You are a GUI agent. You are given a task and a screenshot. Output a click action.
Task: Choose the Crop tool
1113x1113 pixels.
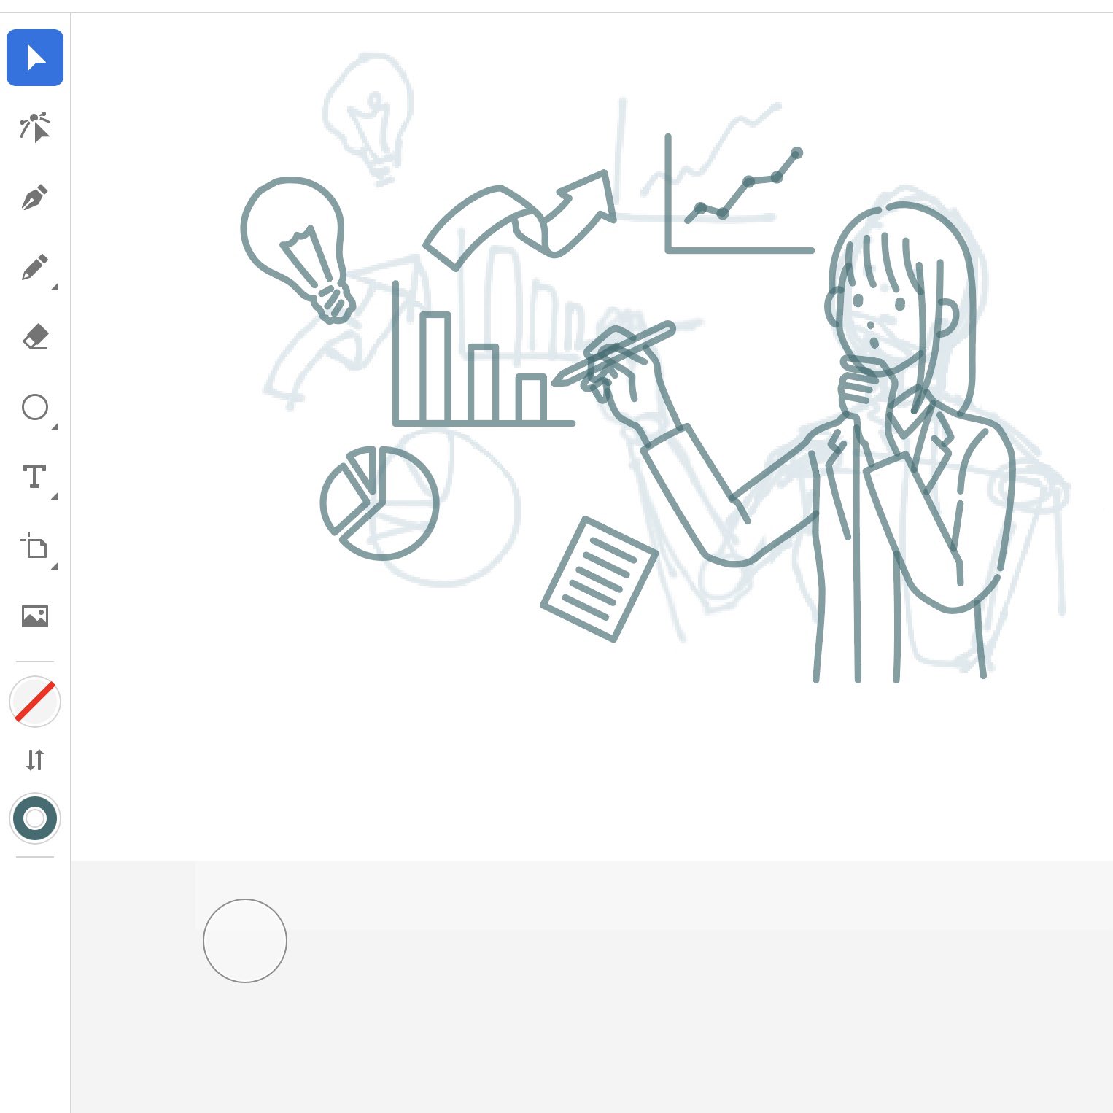click(34, 548)
